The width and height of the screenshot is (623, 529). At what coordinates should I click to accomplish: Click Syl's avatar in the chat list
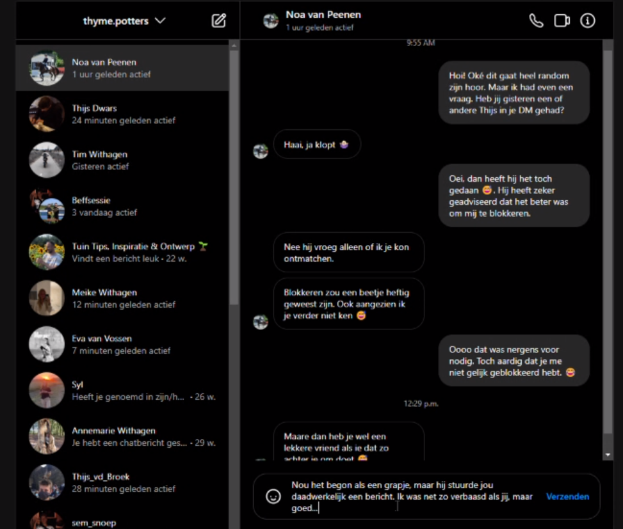(x=47, y=390)
